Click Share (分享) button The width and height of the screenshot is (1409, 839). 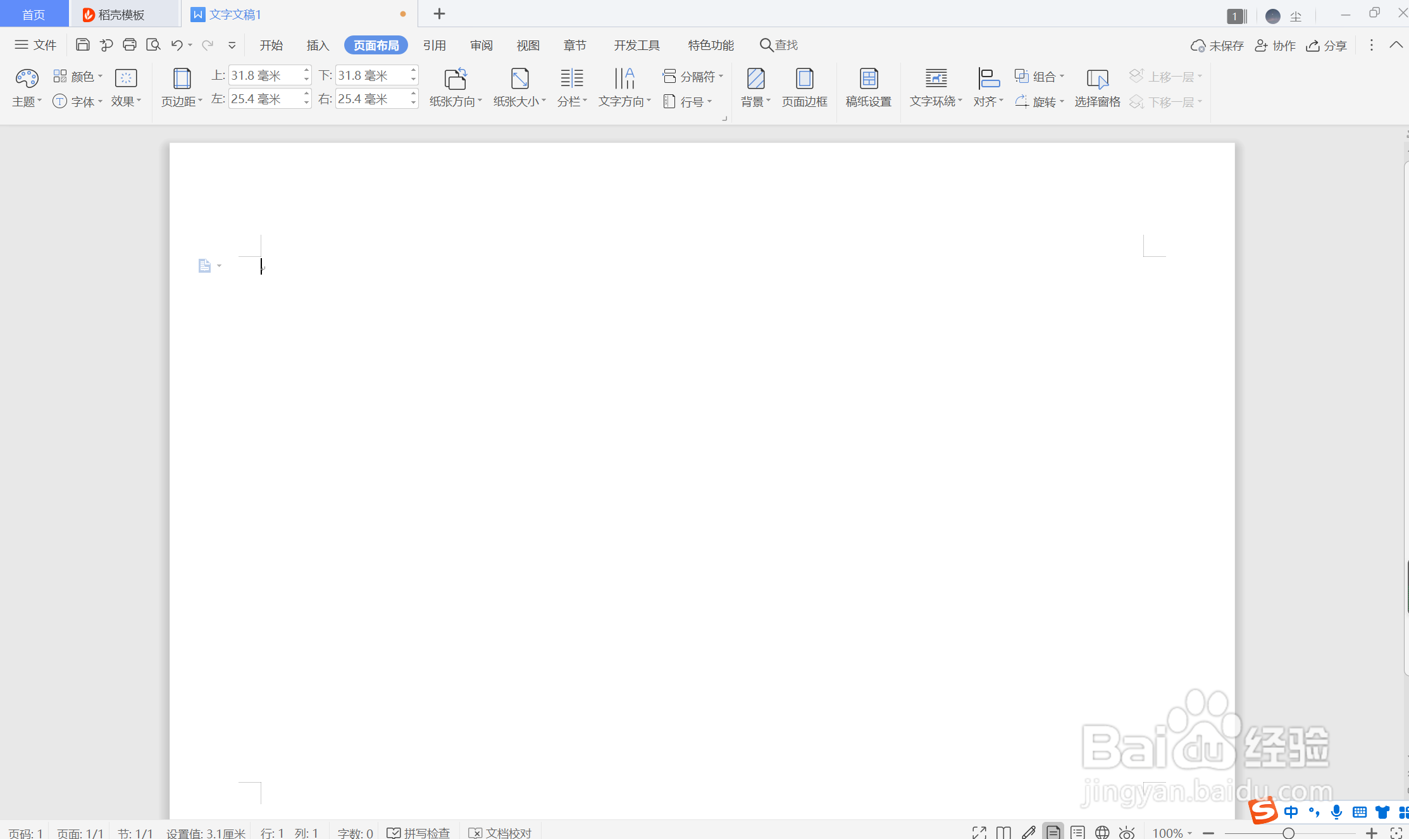1327,46
